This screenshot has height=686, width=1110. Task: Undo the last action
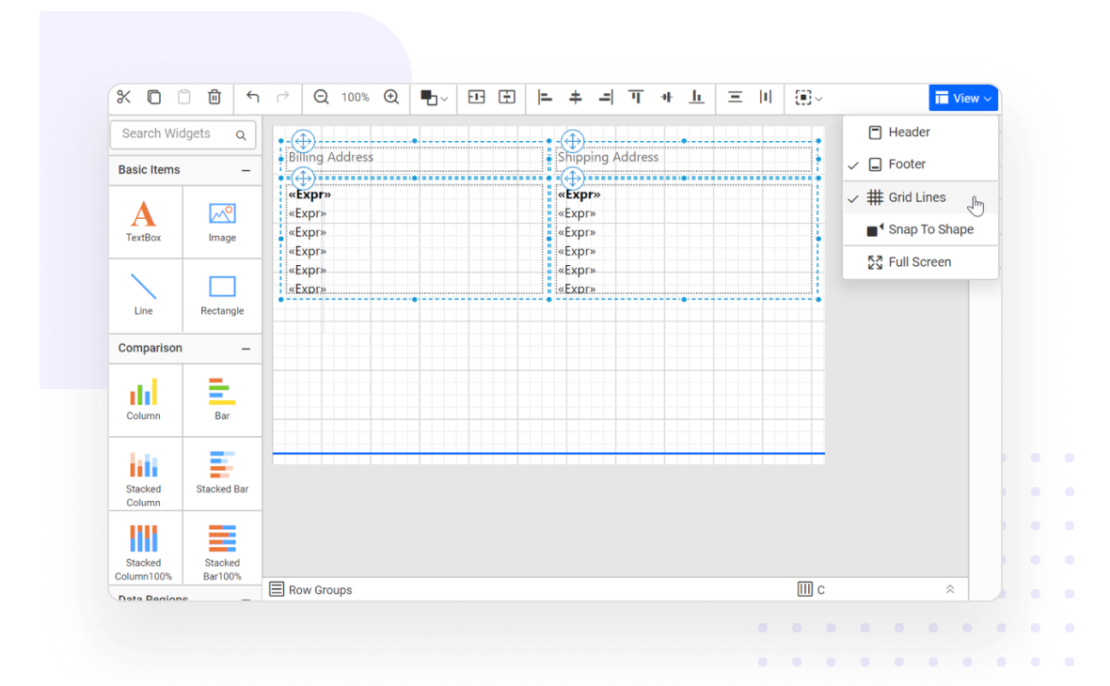[x=253, y=97]
